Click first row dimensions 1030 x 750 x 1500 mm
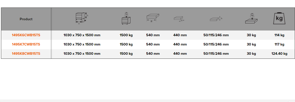The height and width of the screenshot is (102, 295). (x=82, y=35)
